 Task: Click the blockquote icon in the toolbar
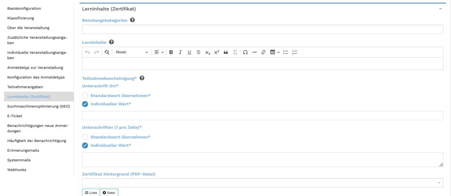tap(226, 52)
